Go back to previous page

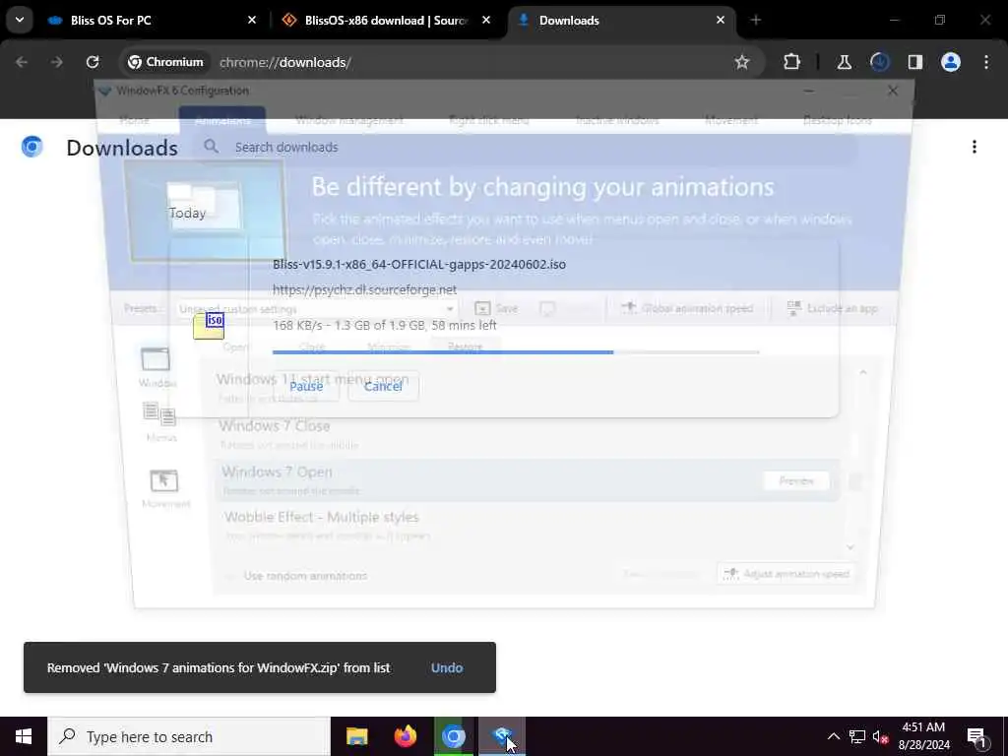coord(22,62)
